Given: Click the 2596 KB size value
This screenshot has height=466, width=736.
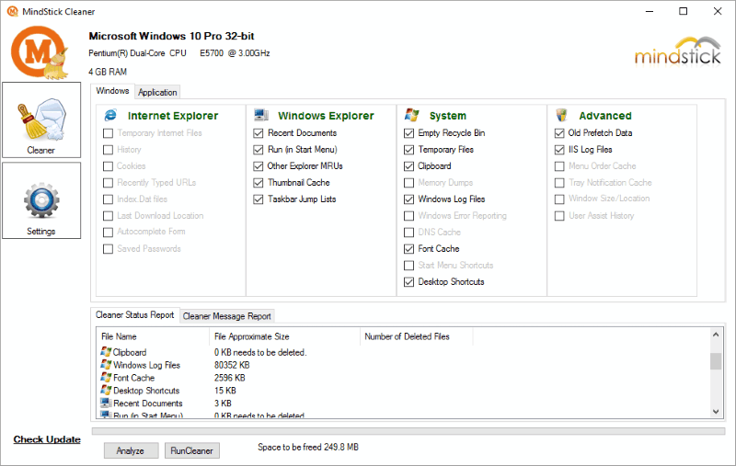Looking at the screenshot, I should pos(229,378).
